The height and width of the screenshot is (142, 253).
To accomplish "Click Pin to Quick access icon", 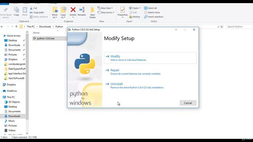I will (6, 10).
